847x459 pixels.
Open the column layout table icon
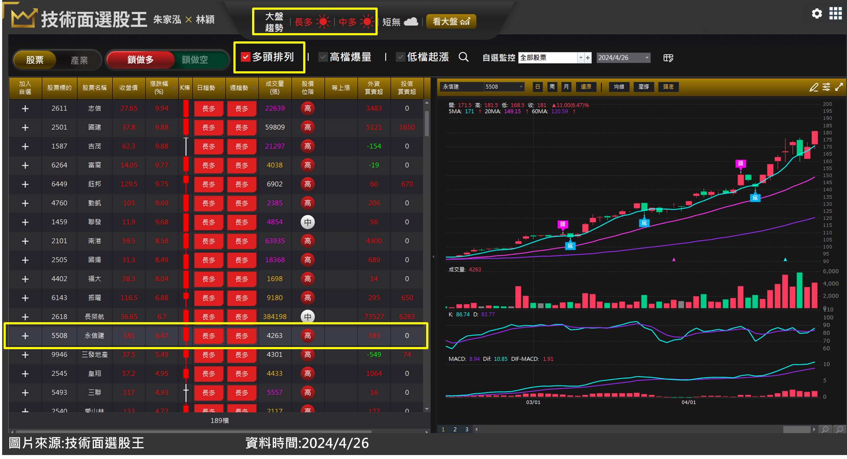pos(668,58)
